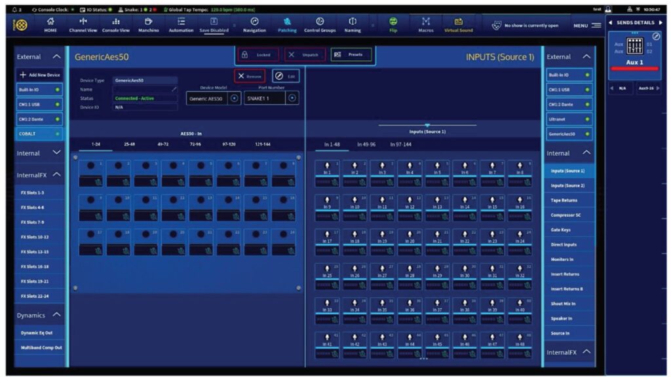Open the Control Groups icon
The width and height of the screenshot is (671, 377).
click(x=320, y=24)
